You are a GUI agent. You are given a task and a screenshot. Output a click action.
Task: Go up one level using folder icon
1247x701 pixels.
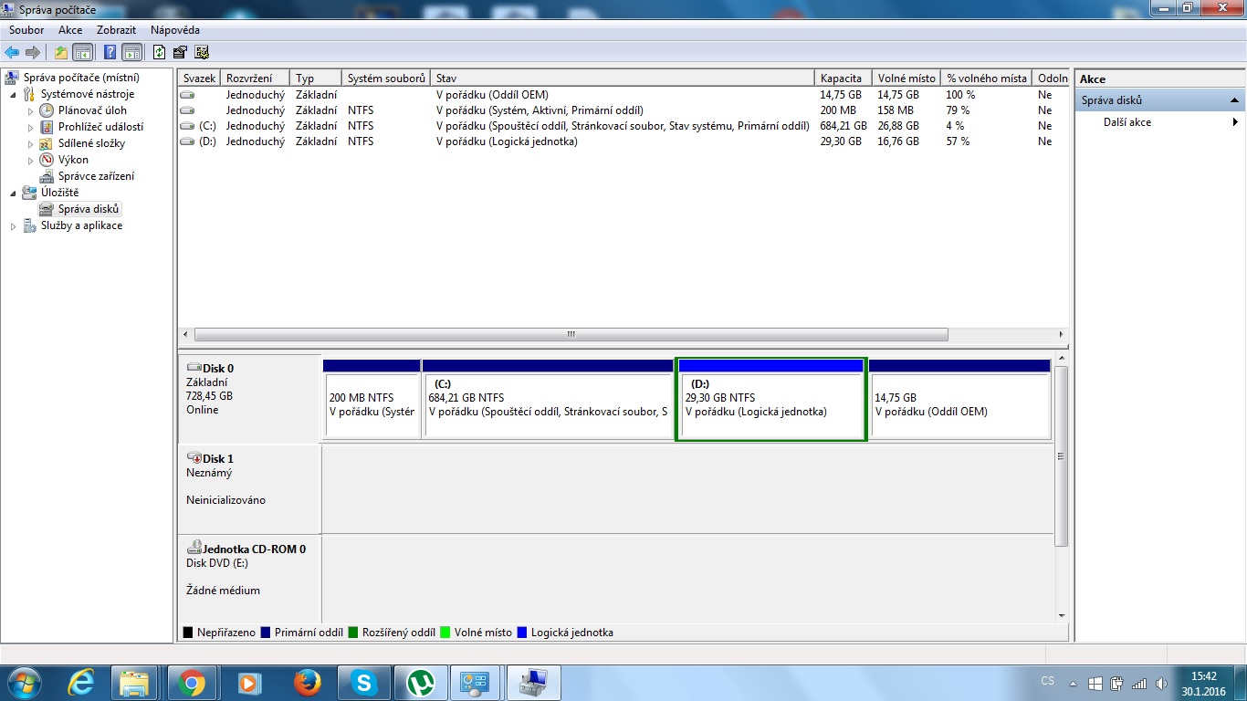tap(61, 52)
